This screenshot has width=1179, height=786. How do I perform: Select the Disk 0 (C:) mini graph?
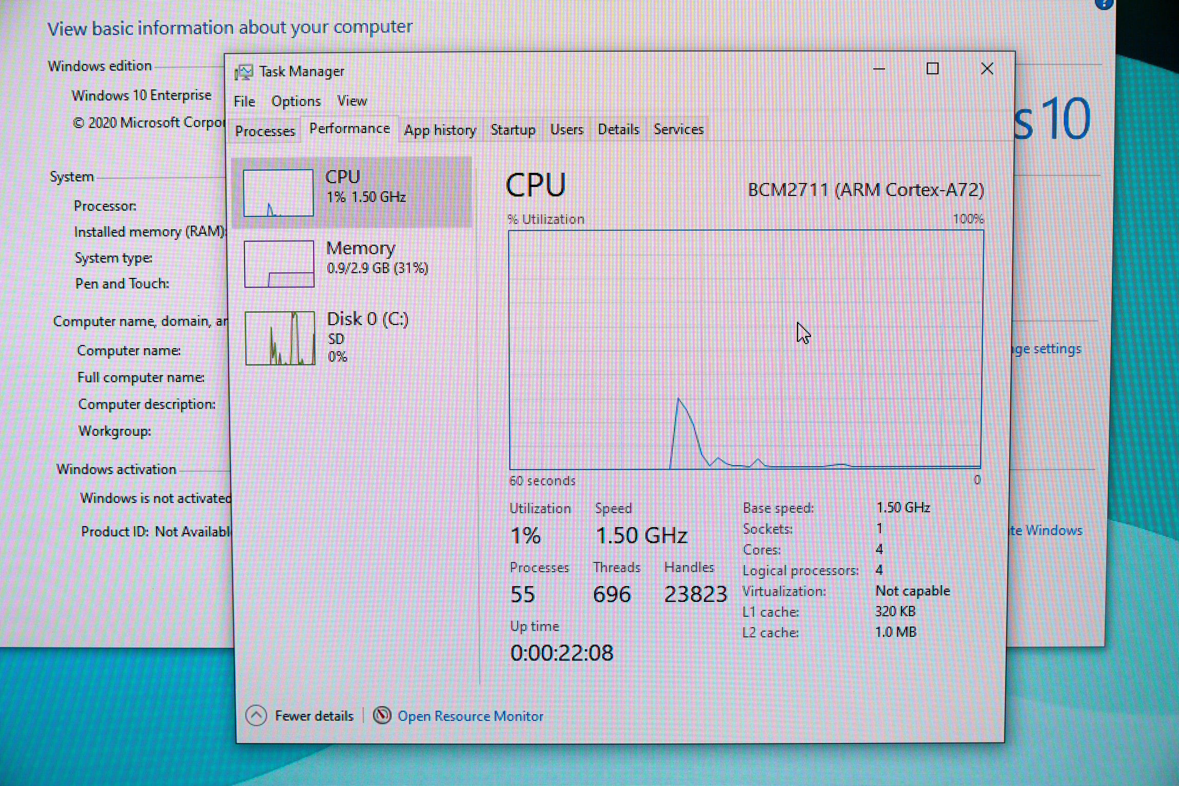280,338
